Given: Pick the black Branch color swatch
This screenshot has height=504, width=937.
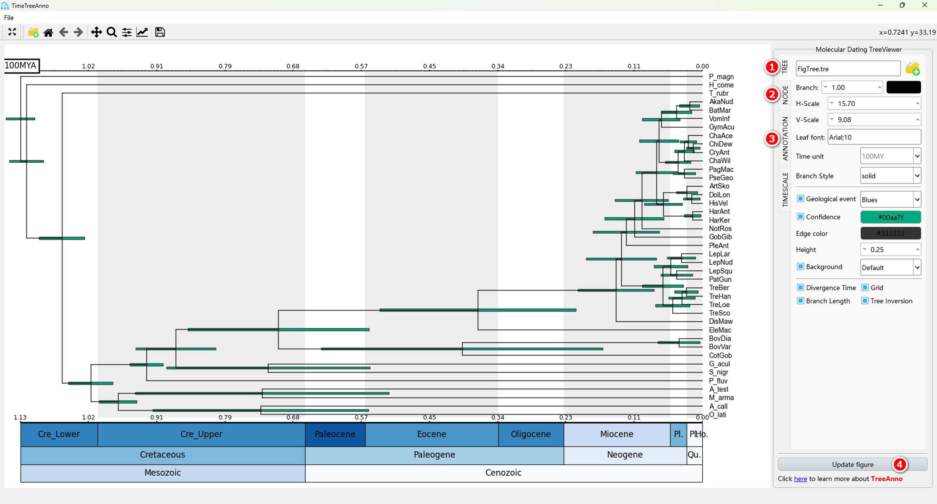Looking at the screenshot, I should click(x=904, y=87).
